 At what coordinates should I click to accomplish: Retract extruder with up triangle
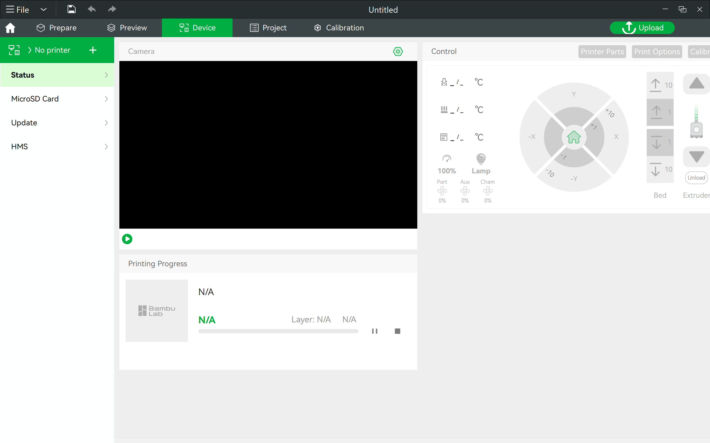697,84
